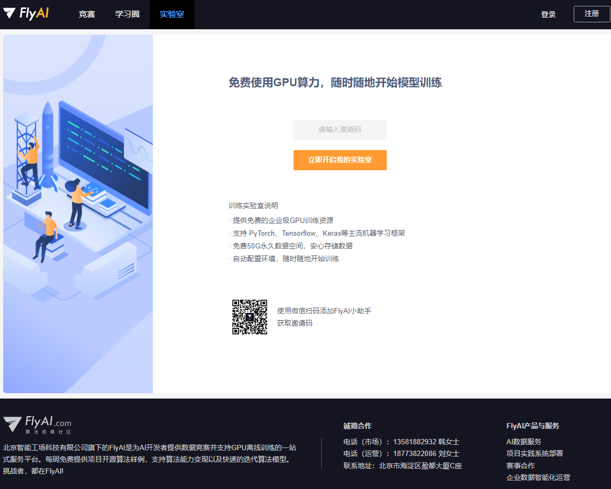Click the WeChat QR code image
This screenshot has height=489, width=611.
249,317
